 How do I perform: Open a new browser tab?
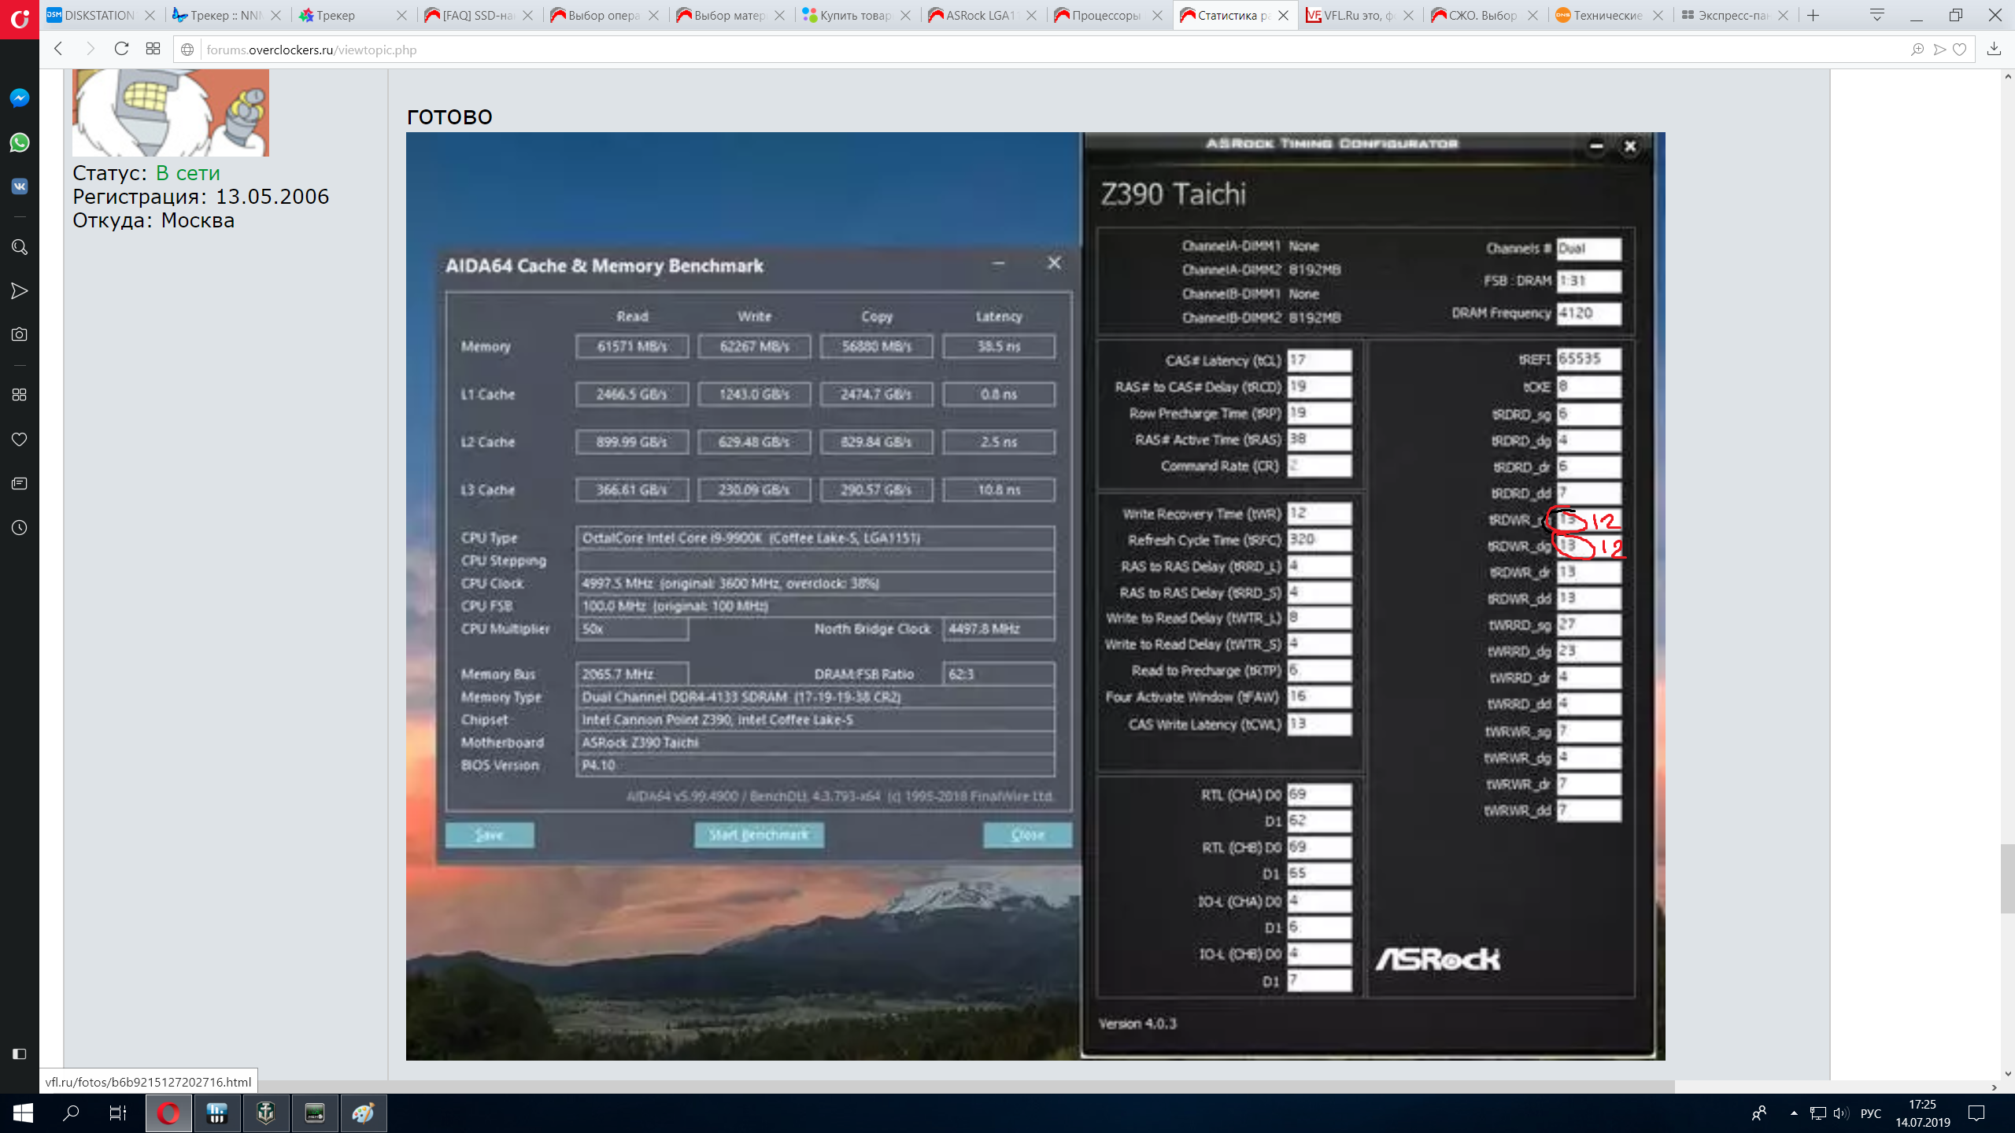(1813, 15)
